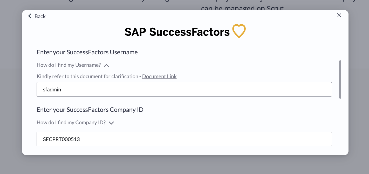Go back using the Back button
Viewport: 369px width, 174px height.
37,16
